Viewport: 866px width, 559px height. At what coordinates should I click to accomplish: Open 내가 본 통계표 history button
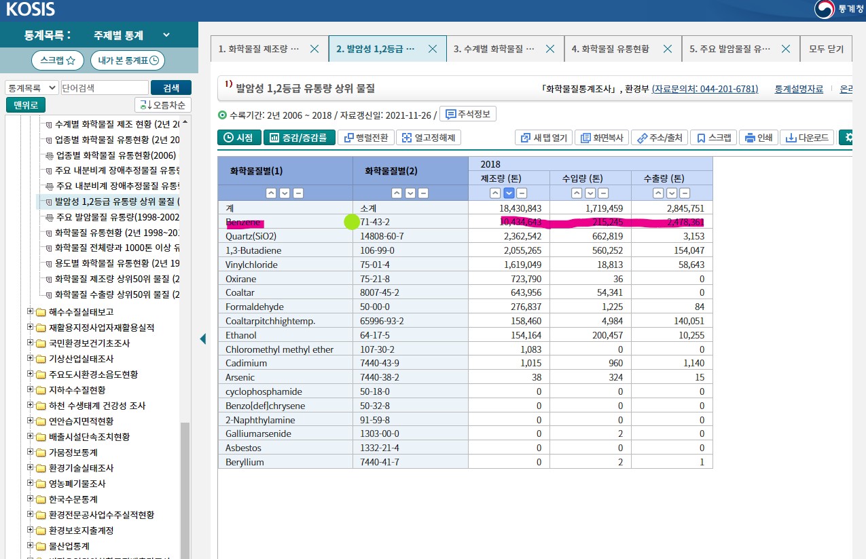coord(128,60)
